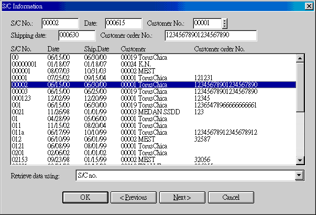Open the 'Retrieve data using' dropdown
The image size is (316, 215).
(x=300, y=176)
